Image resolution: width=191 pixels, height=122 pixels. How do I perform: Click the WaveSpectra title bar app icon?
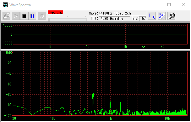tap(5, 5)
